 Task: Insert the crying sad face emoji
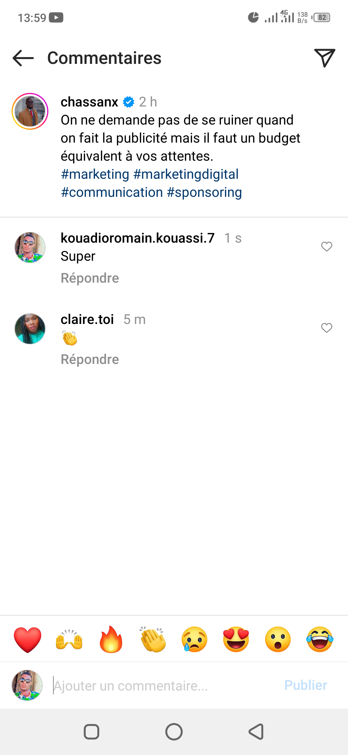point(194,639)
